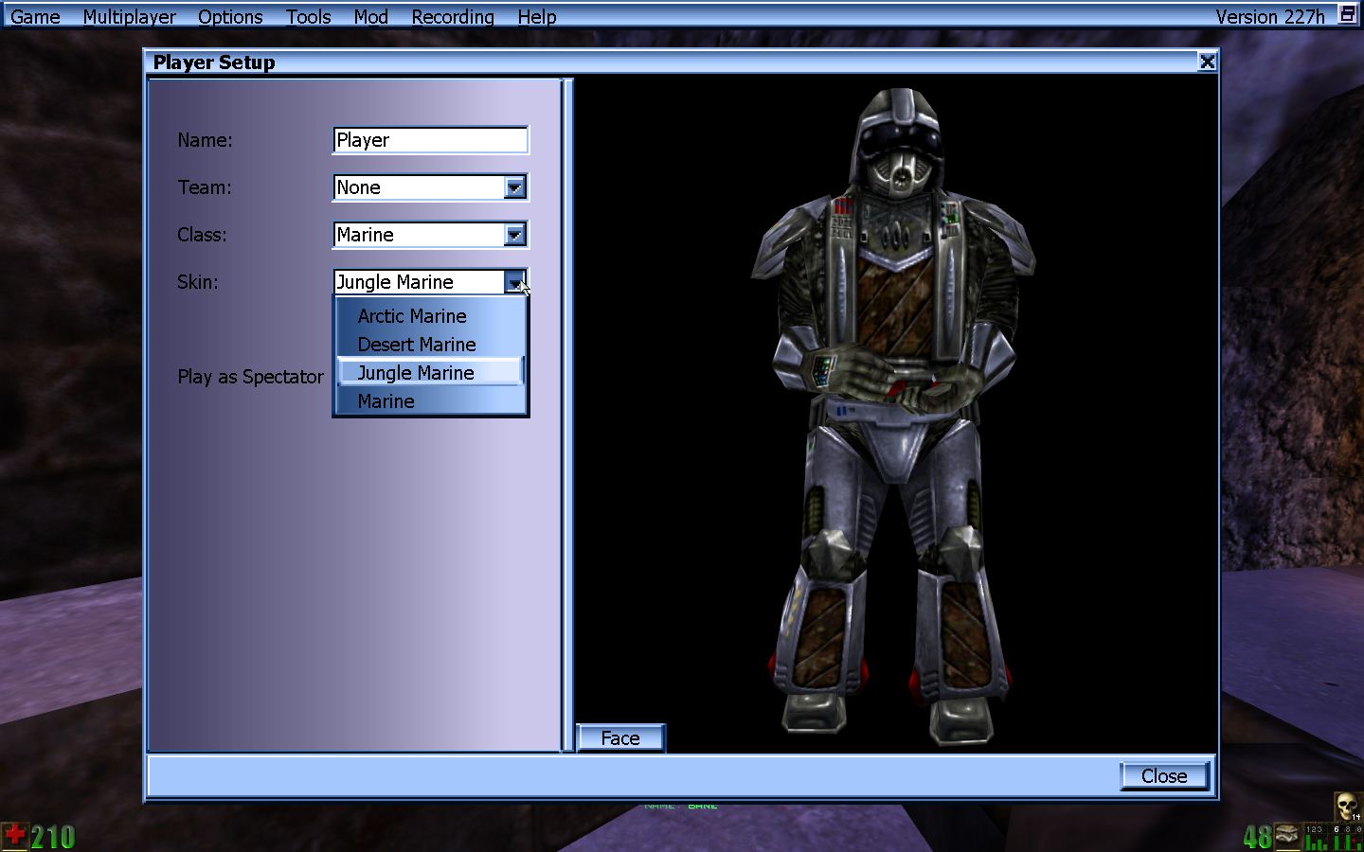This screenshot has height=852, width=1364.
Task: Expand the Team dropdown arrow
Action: click(x=514, y=187)
